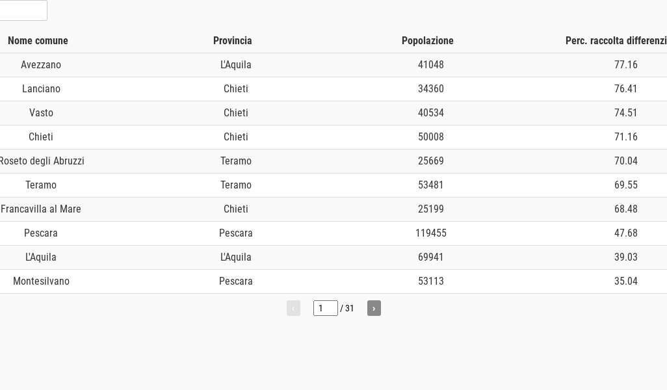667x390 pixels.
Task: Click the Montesilvano row name
Action: coord(41,281)
